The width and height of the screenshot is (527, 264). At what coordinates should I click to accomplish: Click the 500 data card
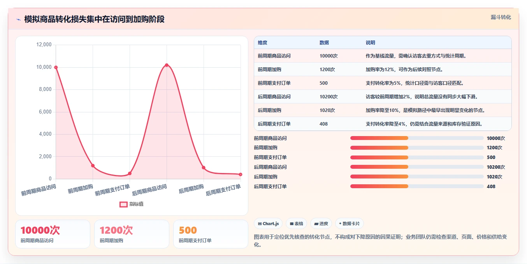pos(211,234)
